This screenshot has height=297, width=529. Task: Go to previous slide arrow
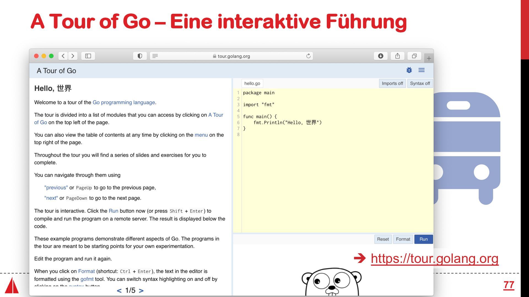coord(119,290)
